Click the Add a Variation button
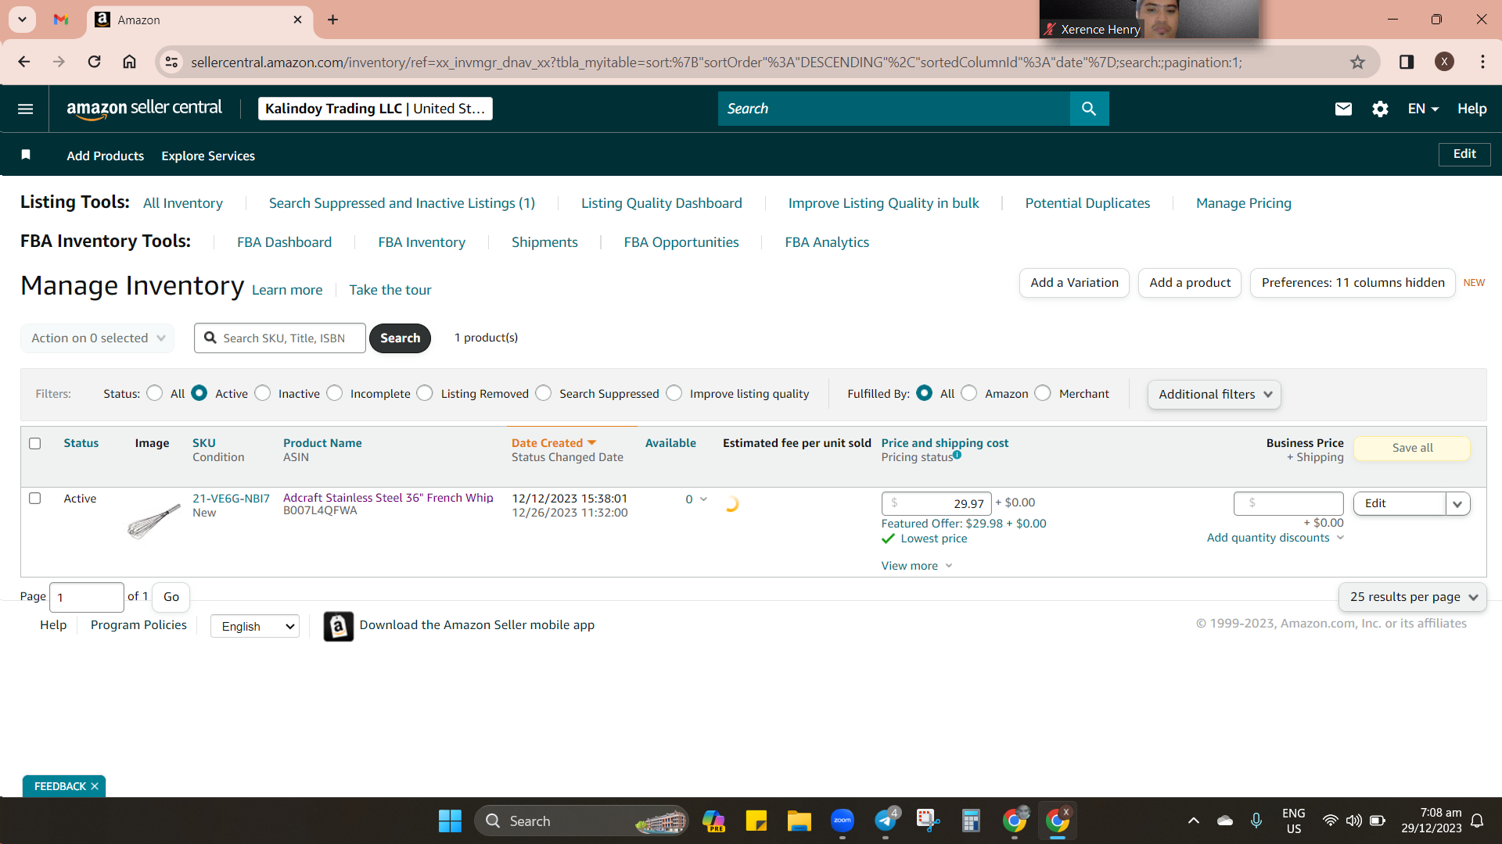The image size is (1502, 844). 1074,283
